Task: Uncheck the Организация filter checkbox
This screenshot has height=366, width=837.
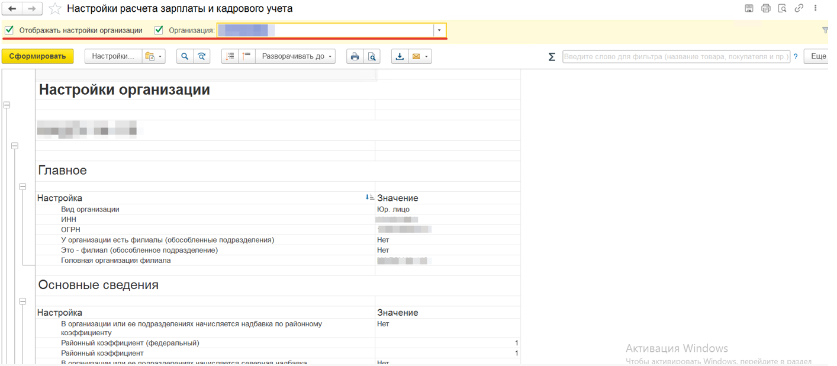Action: coord(159,30)
